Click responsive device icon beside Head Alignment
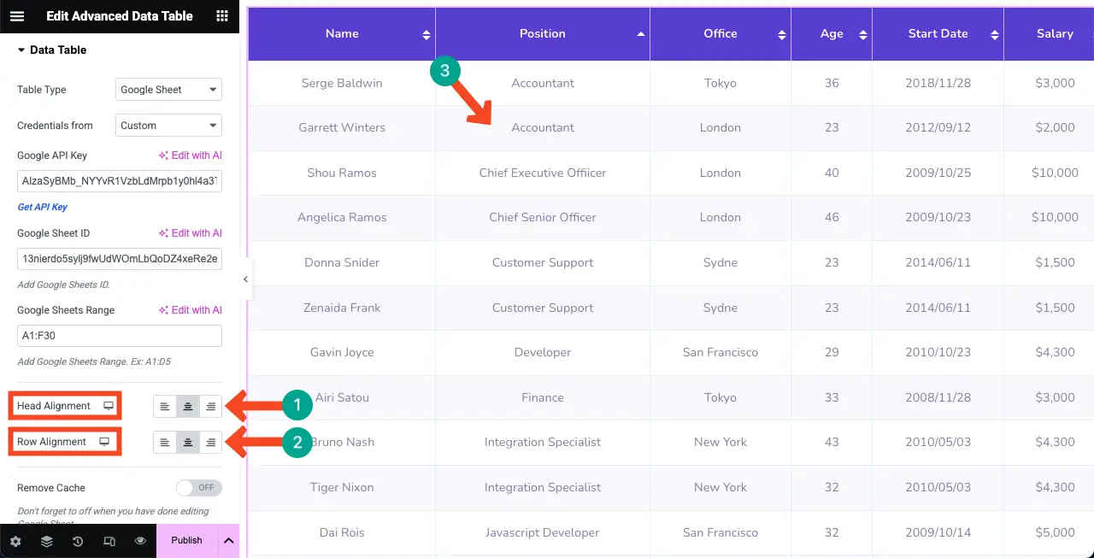The height and width of the screenshot is (558, 1094). (109, 406)
